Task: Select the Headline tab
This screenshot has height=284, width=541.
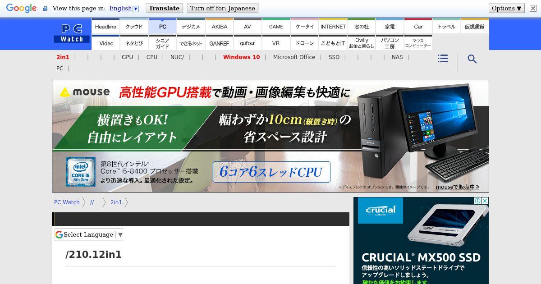Action: pyautogui.click(x=105, y=27)
